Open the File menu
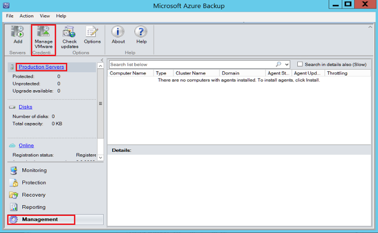The image size is (378, 233). click(x=9, y=16)
